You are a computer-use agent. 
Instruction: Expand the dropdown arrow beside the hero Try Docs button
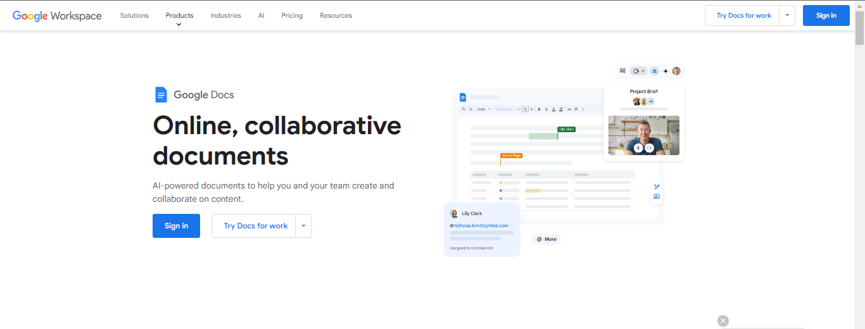click(303, 226)
